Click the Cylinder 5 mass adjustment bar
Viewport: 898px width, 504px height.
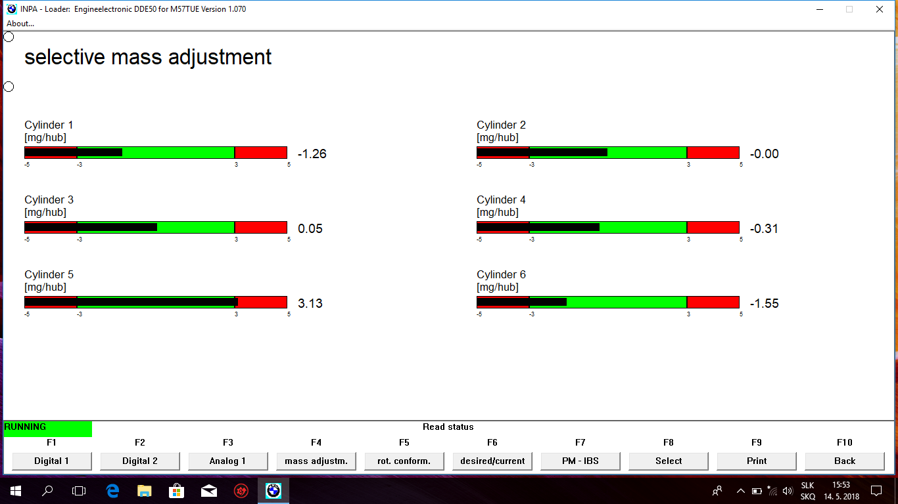coord(156,302)
